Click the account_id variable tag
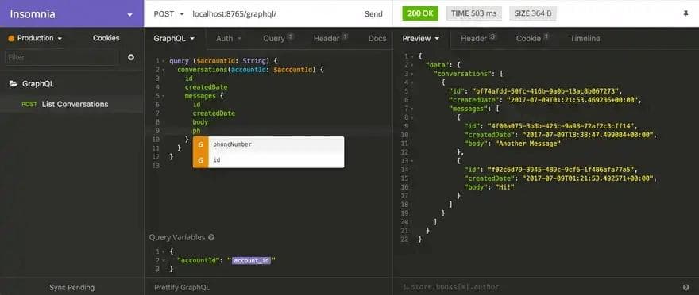 252,260
